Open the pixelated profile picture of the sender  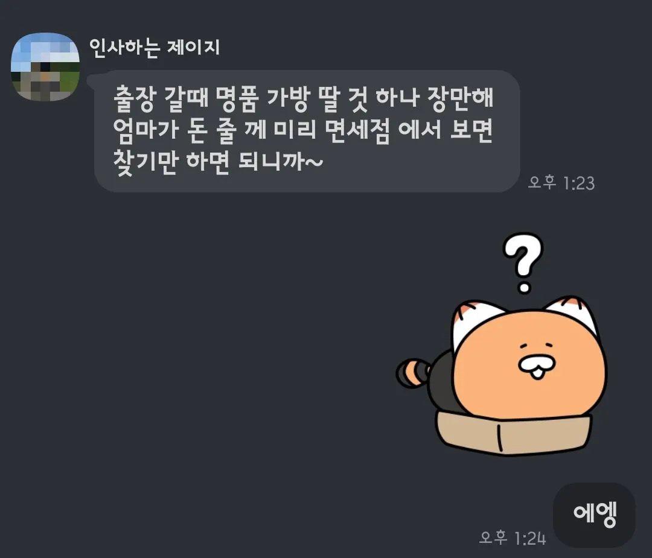point(45,66)
